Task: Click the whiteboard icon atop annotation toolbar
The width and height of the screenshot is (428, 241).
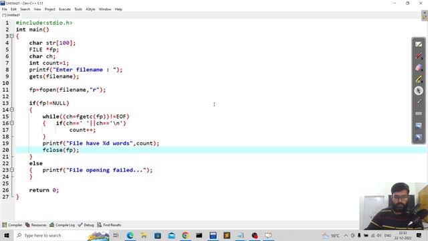Action: (419, 44)
